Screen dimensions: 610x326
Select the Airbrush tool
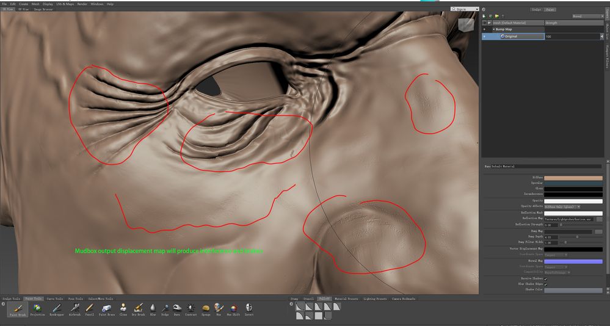[74, 310]
